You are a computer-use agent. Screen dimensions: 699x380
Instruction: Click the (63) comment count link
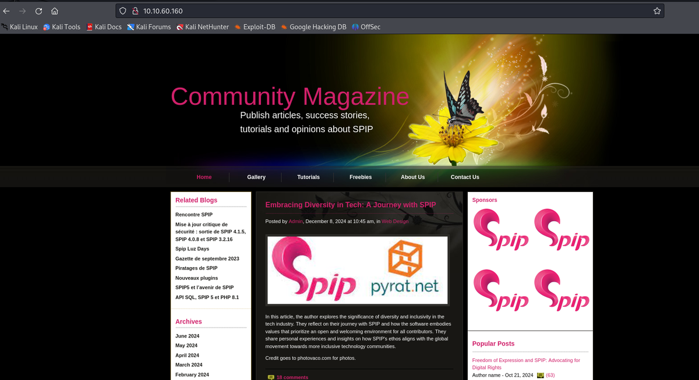(550, 375)
